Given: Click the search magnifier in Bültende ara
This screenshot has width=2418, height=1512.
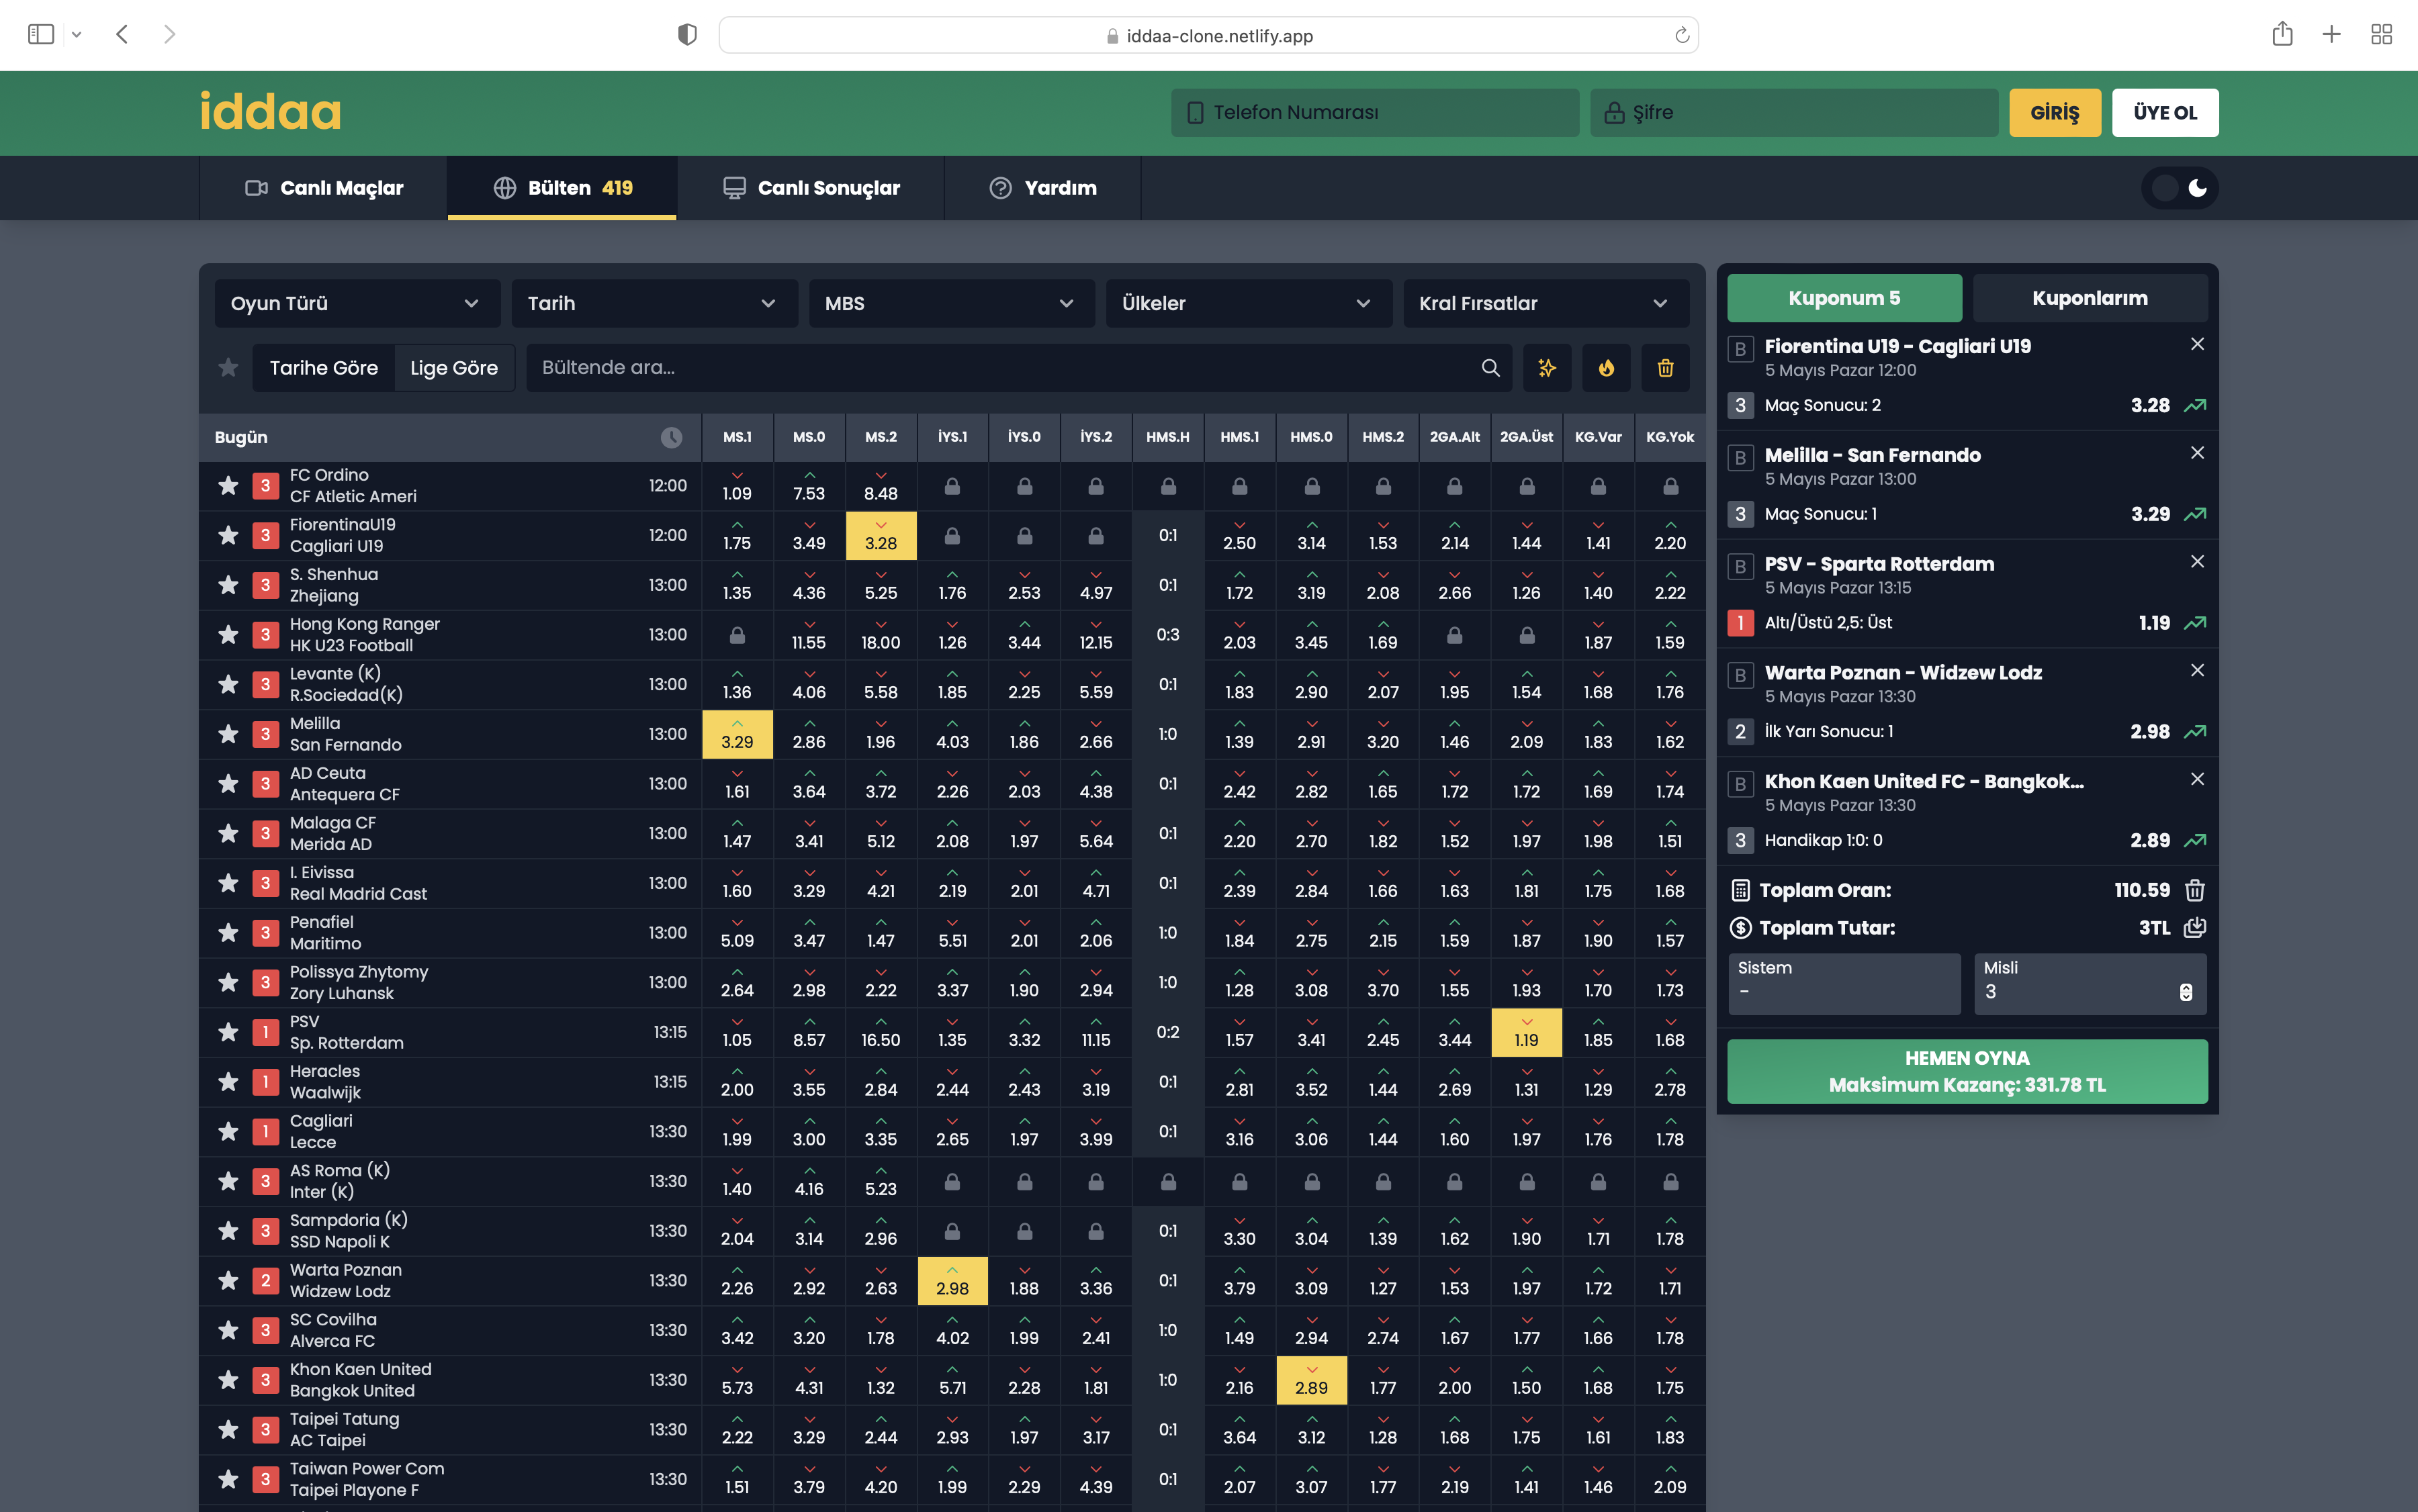Looking at the screenshot, I should point(1490,368).
